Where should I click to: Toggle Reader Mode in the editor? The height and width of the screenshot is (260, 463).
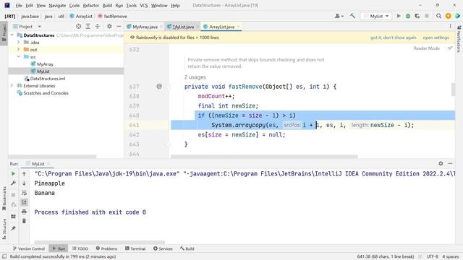[426, 48]
